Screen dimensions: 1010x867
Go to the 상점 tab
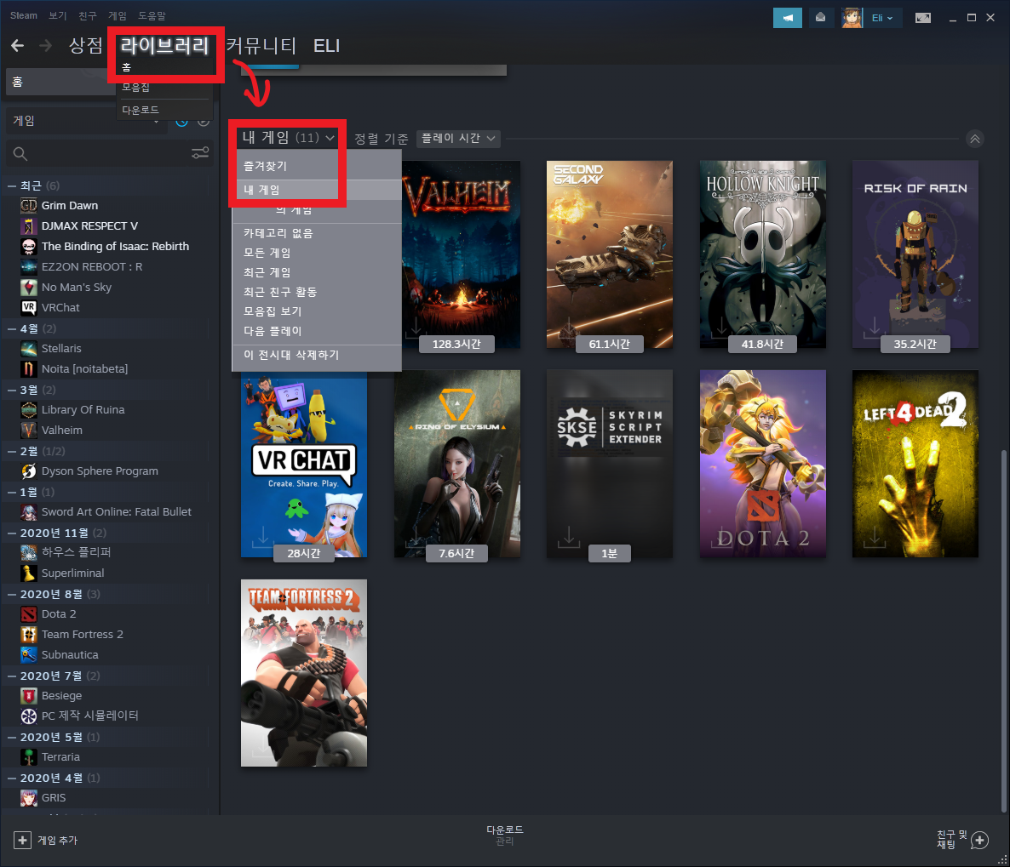point(86,46)
